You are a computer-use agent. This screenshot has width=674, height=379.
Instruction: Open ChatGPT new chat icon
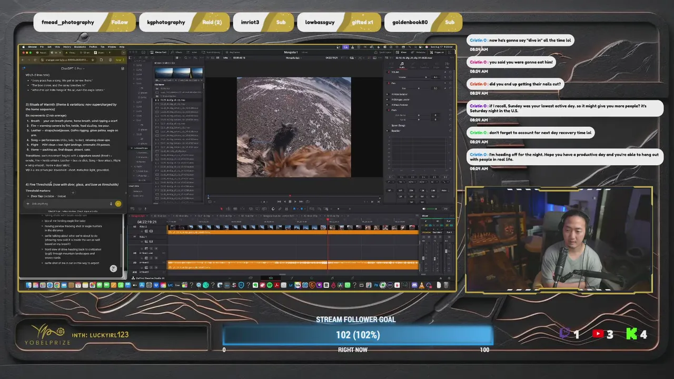coord(123,68)
